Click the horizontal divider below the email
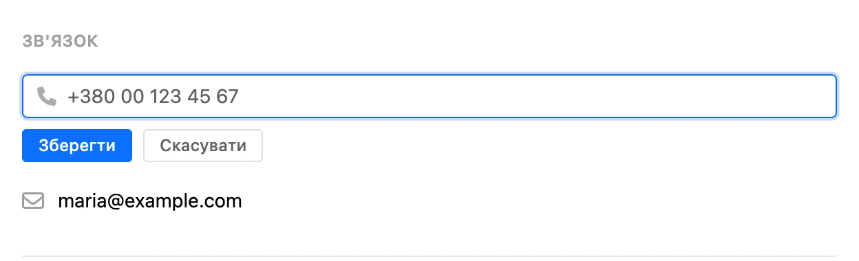The image size is (859, 261). [x=429, y=256]
